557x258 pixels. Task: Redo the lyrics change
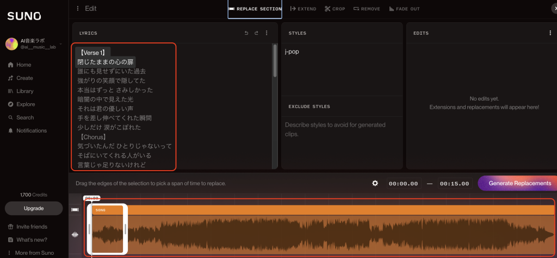(256, 33)
